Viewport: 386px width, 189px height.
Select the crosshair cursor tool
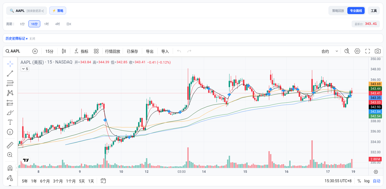(x=10, y=64)
